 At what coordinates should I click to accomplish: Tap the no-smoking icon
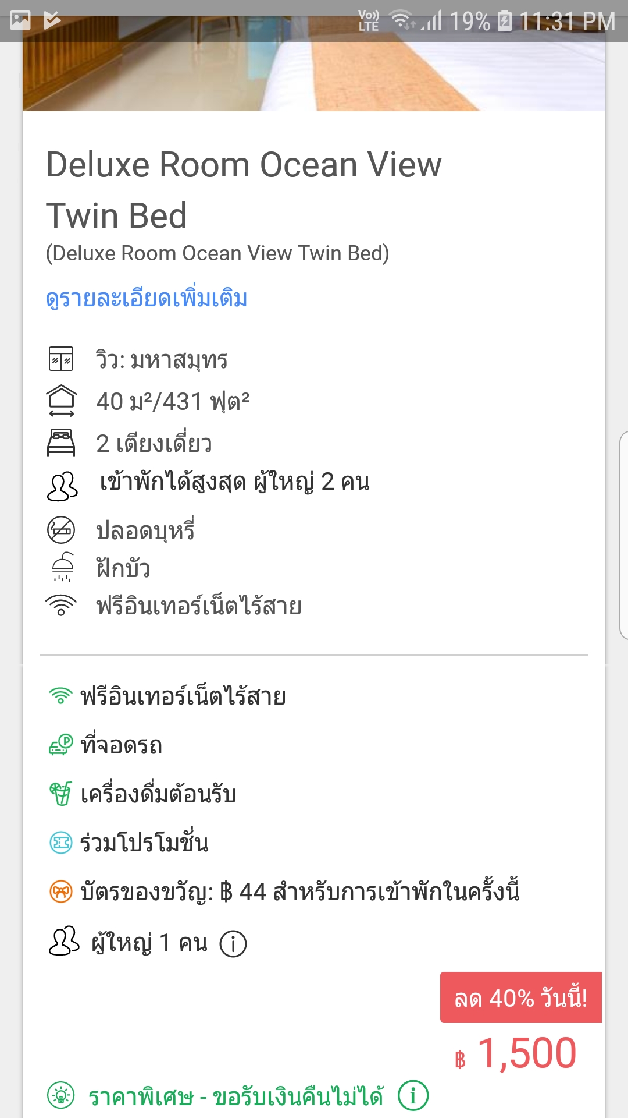click(x=61, y=530)
